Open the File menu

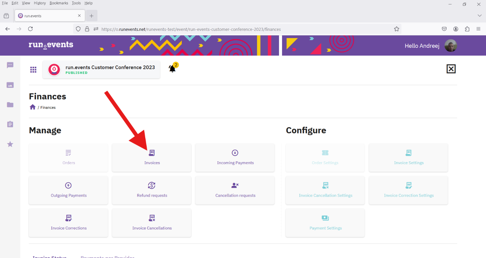[x=5, y=3]
